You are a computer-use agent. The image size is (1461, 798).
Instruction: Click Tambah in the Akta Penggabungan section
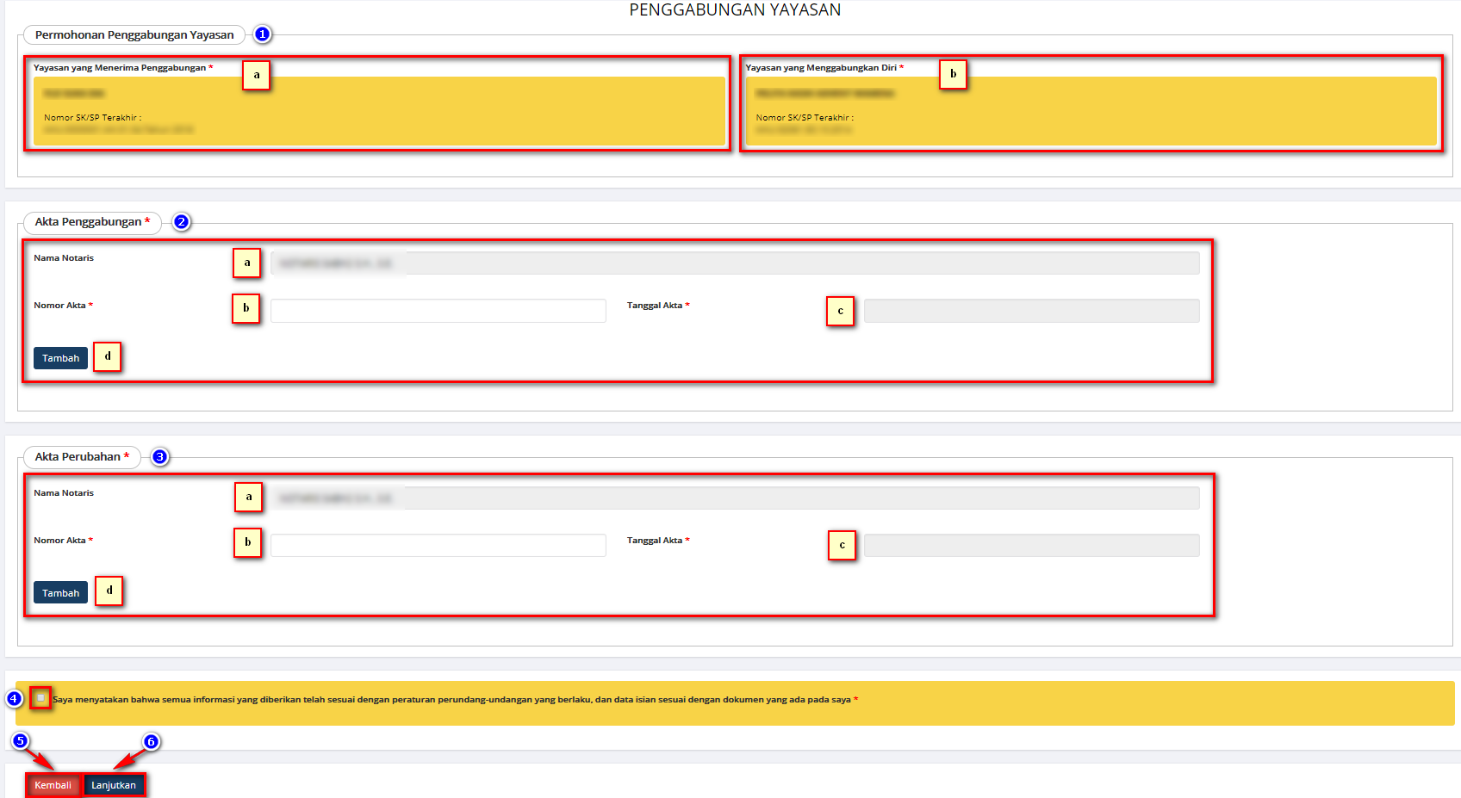tap(60, 358)
